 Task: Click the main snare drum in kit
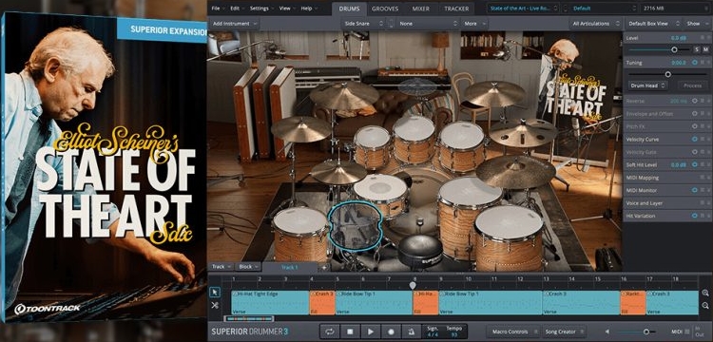(x=380, y=193)
